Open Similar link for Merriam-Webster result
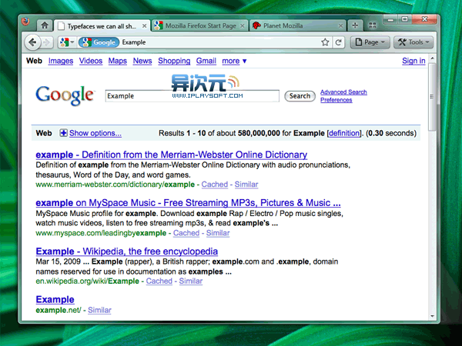 point(246,185)
